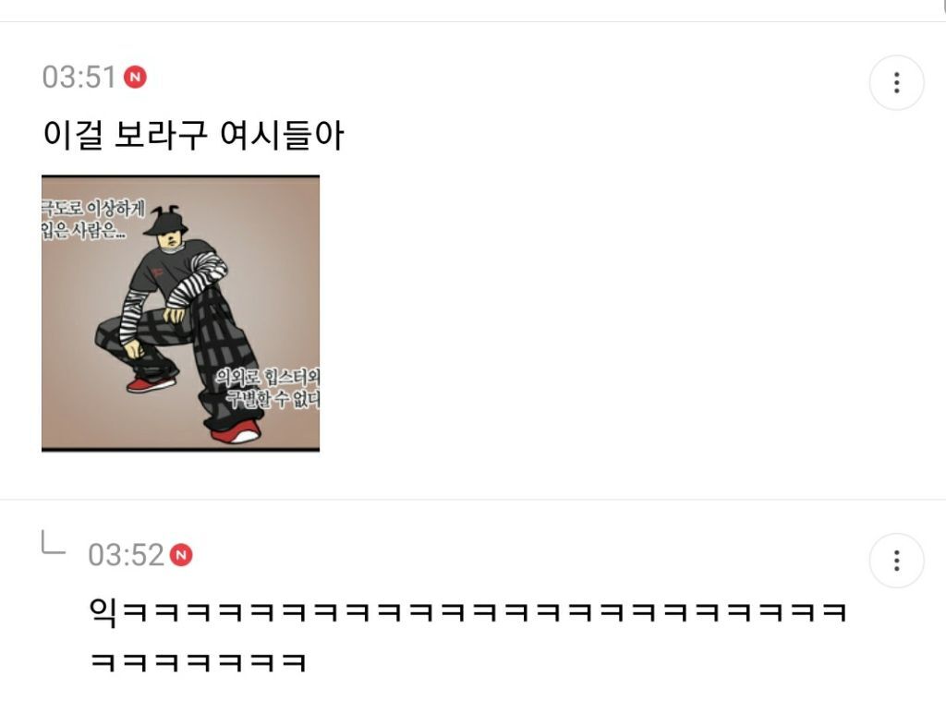
Task: Click the caption 극도로 이상하게 입은 사람은 in the image
Action: (x=93, y=220)
